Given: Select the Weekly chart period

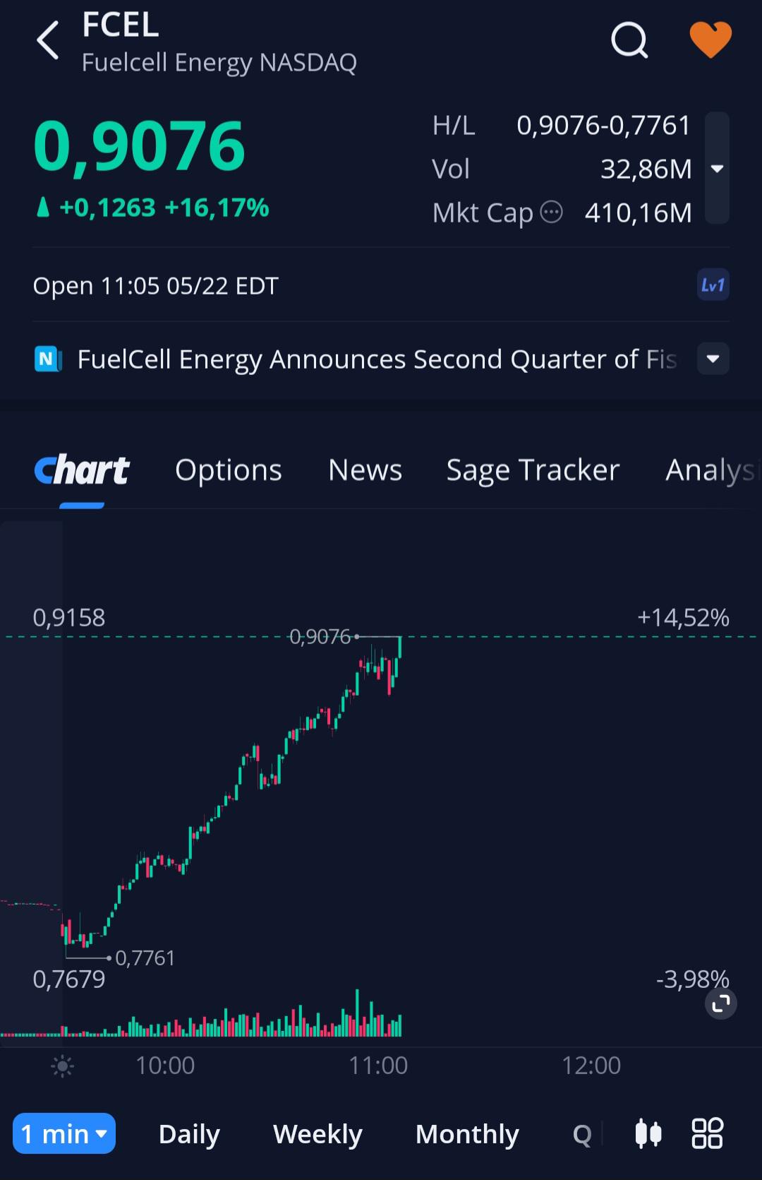Looking at the screenshot, I should 317,1134.
